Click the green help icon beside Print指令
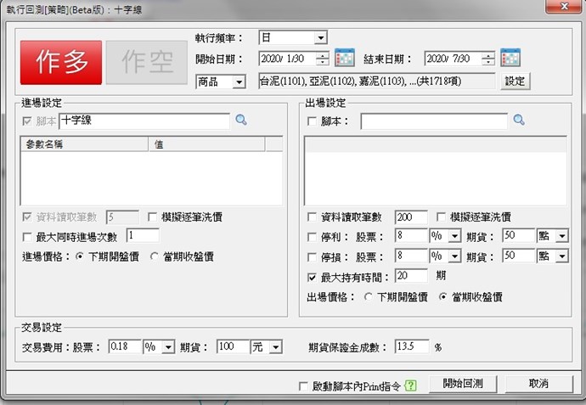586x405 pixels. click(x=411, y=385)
